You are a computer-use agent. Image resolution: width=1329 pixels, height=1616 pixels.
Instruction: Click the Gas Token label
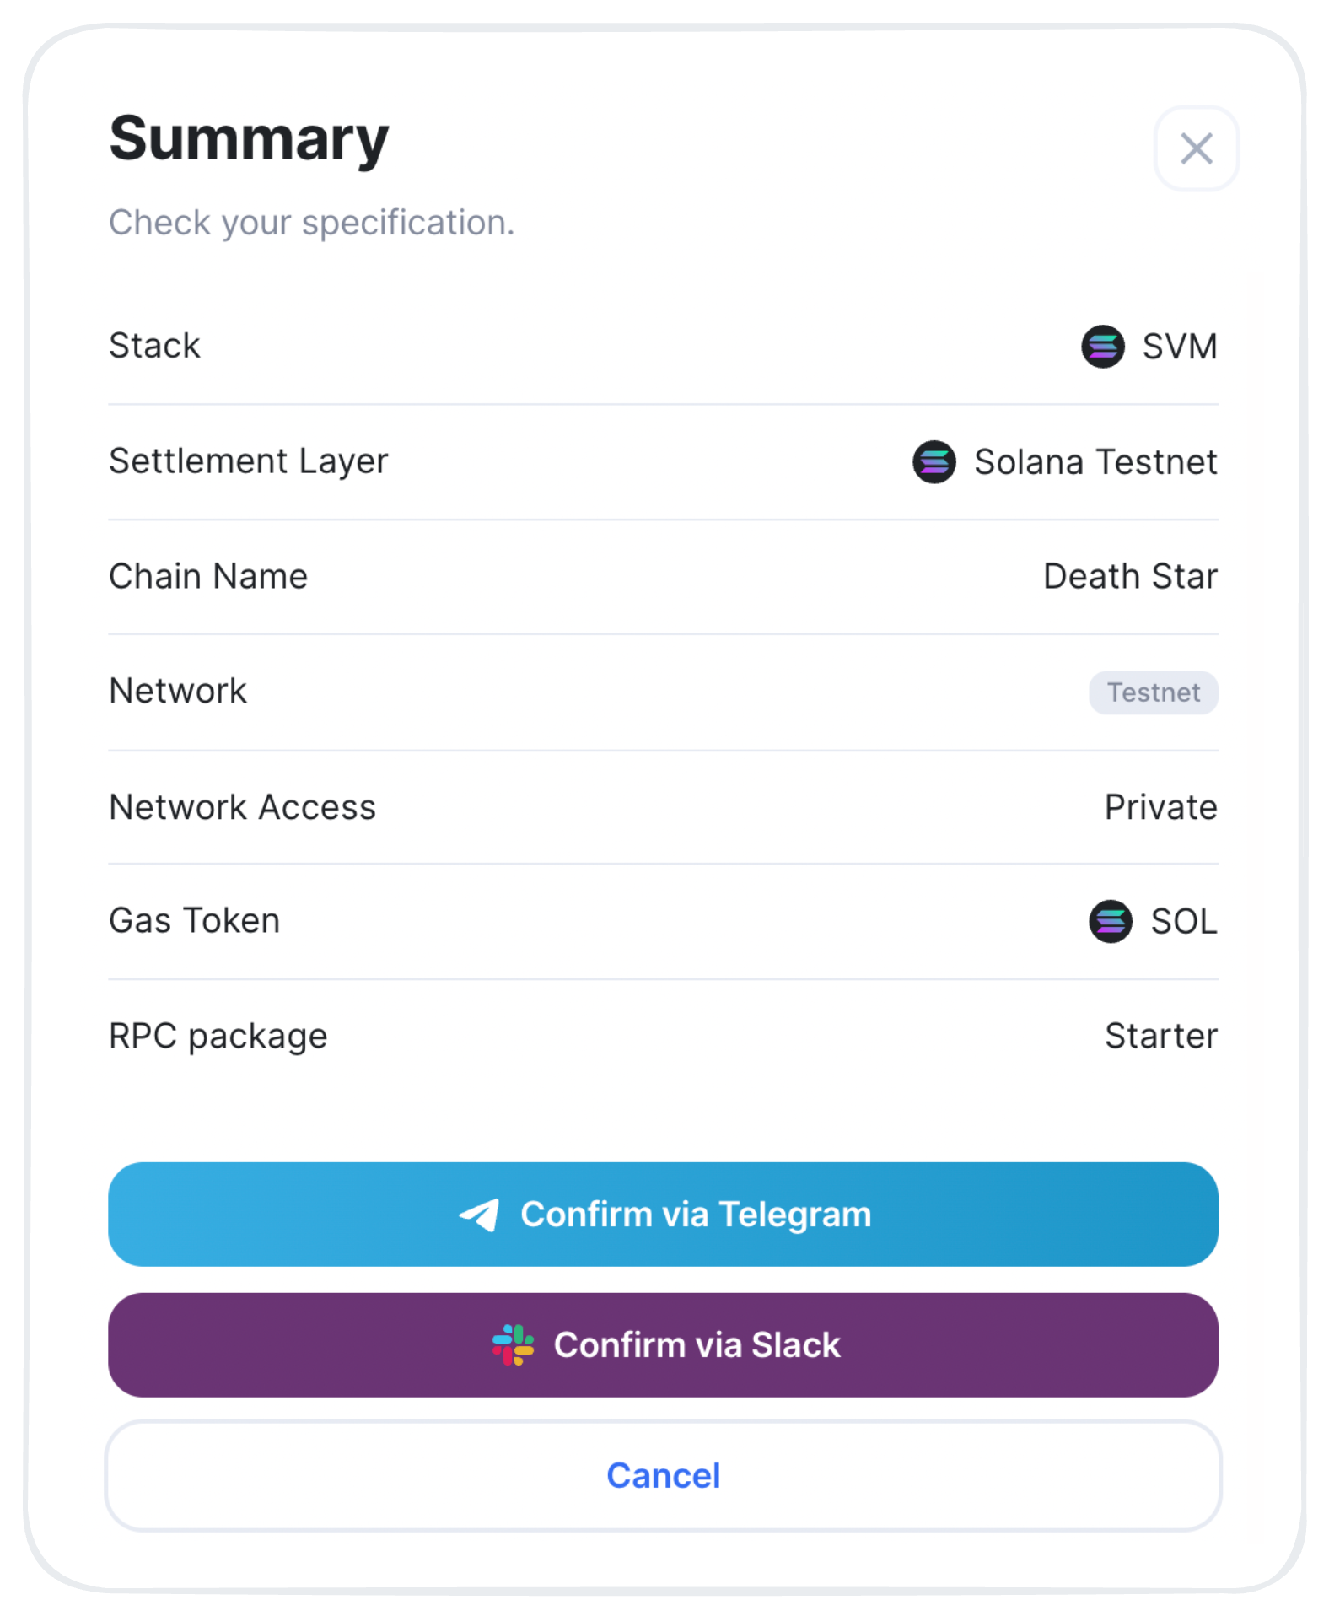[x=195, y=920]
